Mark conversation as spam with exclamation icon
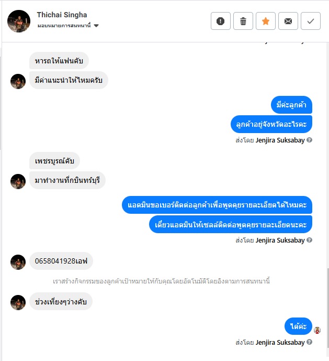Viewport: 329px width, 361px height. (x=221, y=21)
